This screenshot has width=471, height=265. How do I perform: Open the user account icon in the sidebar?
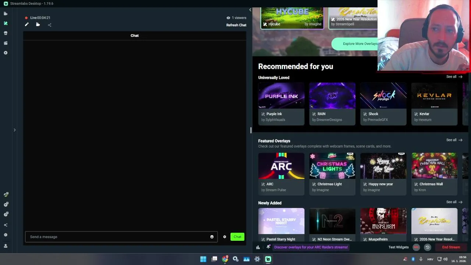[6, 246]
